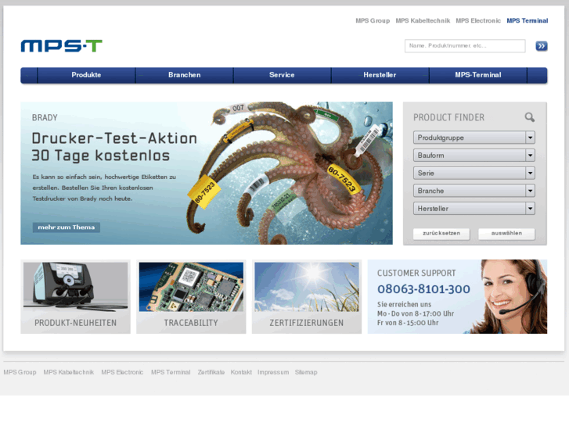
Task: Click the zurücksetzen button
Action: [441, 234]
